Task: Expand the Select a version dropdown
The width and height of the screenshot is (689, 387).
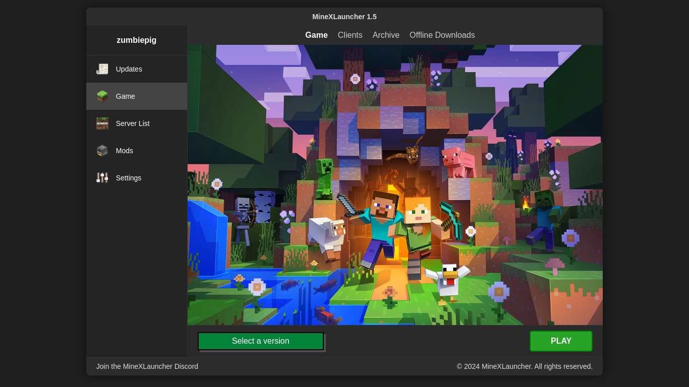Action: click(261, 341)
